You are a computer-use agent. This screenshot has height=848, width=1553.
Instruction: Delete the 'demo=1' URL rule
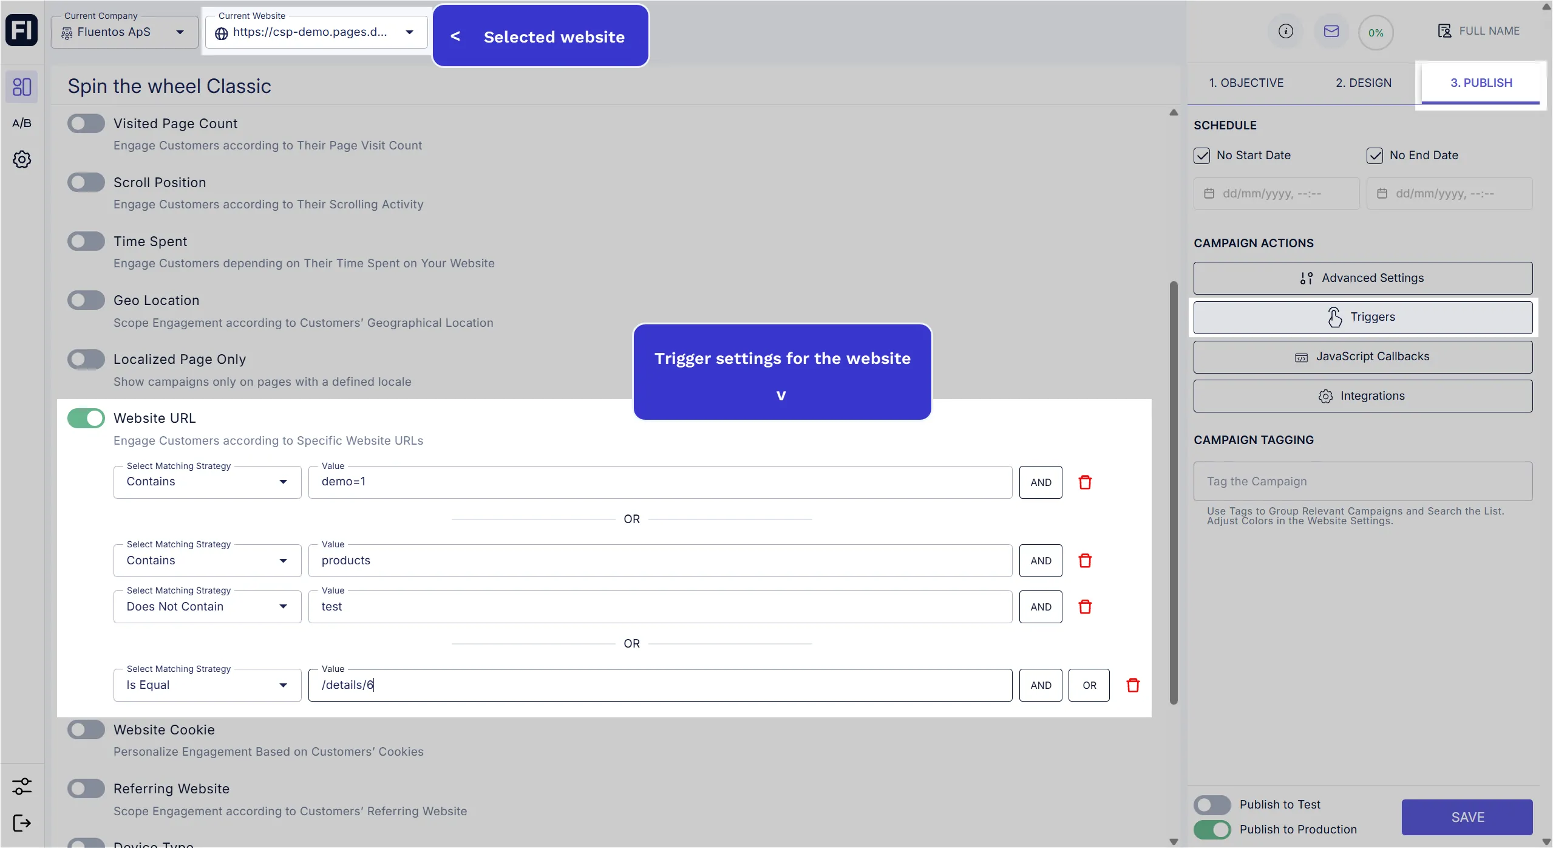[x=1085, y=482]
